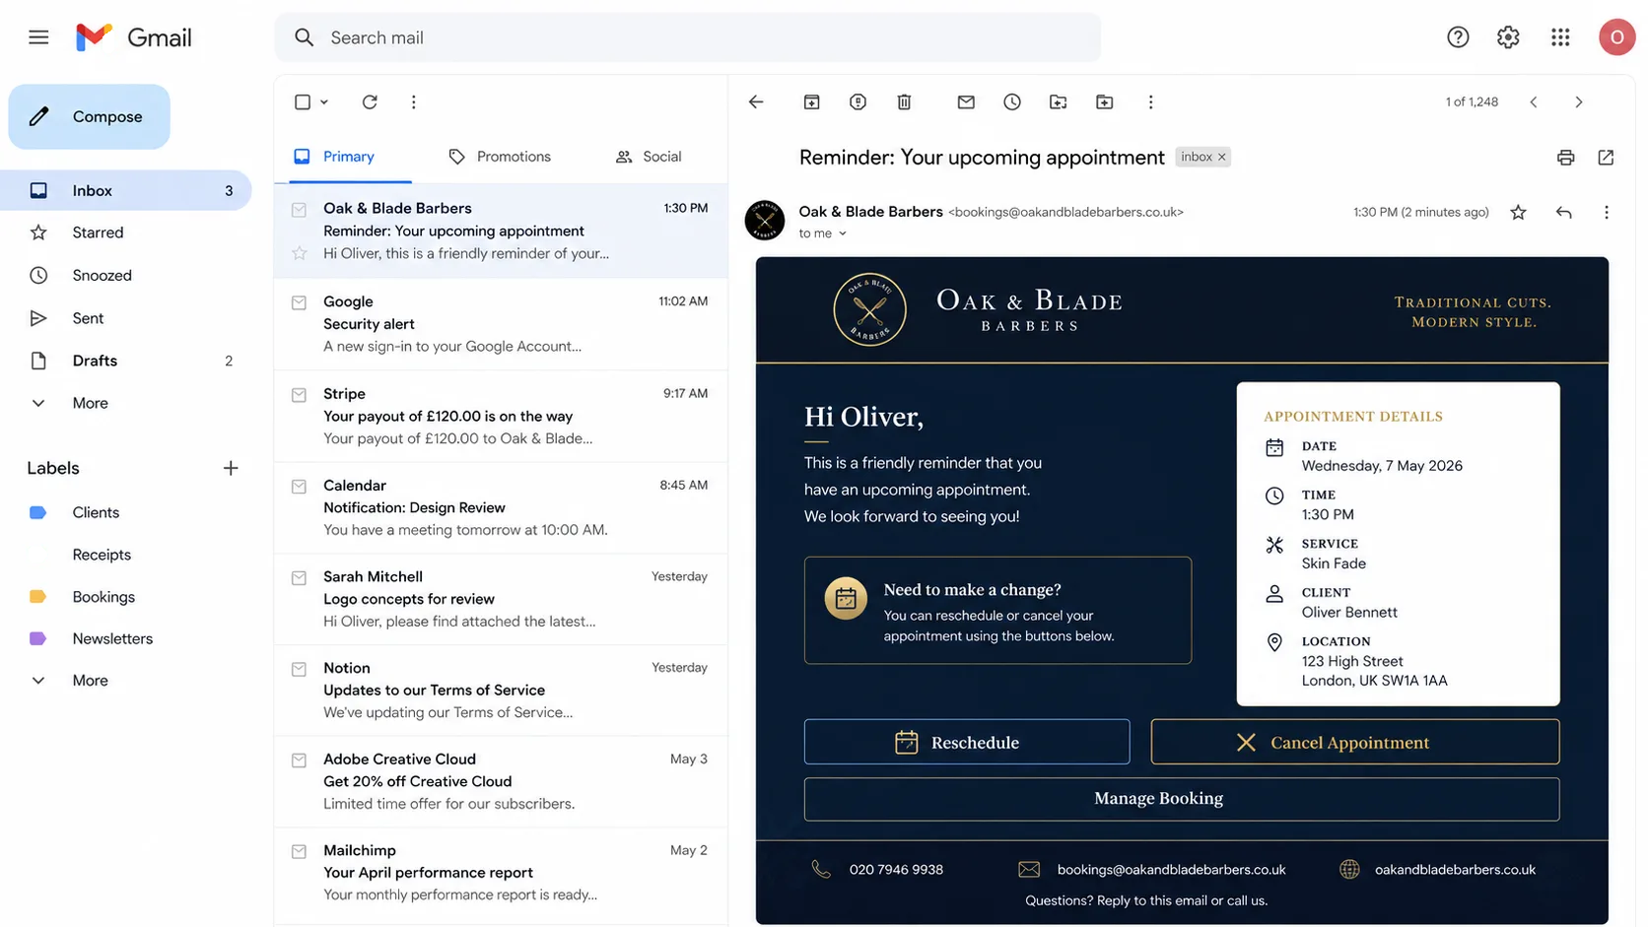Open the main menu hamburger icon
1648x927 pixels.
point(38,37)
